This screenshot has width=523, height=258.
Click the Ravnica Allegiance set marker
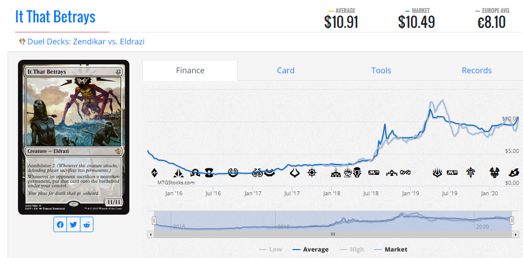coord(406,172)
